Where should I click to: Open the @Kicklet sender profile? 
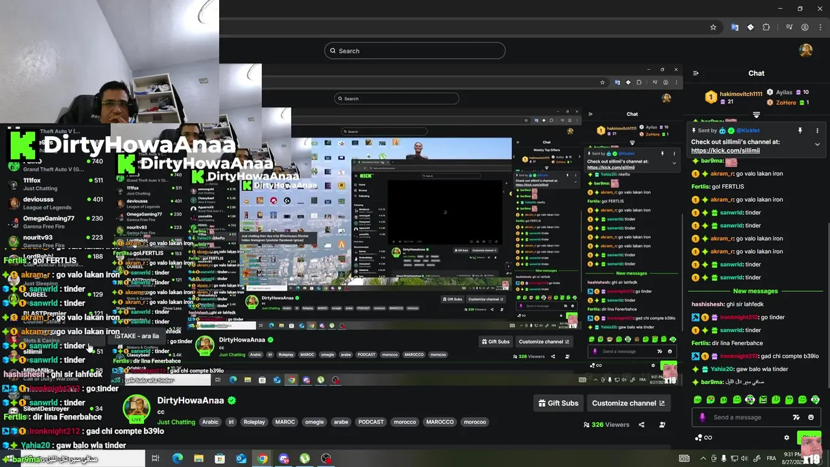748,130
